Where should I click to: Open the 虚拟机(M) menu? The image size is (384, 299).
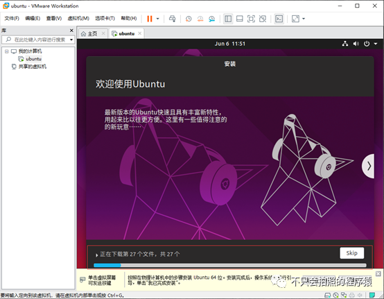point(78,18)
